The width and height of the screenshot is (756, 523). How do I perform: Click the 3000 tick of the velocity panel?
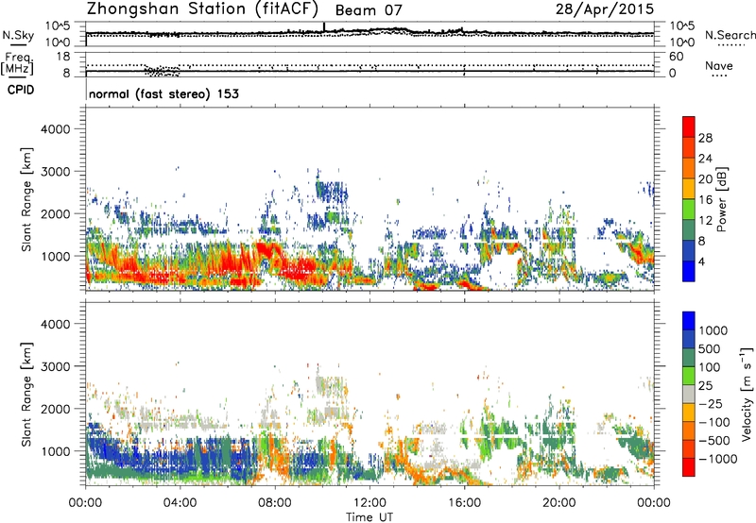(55, 366)
